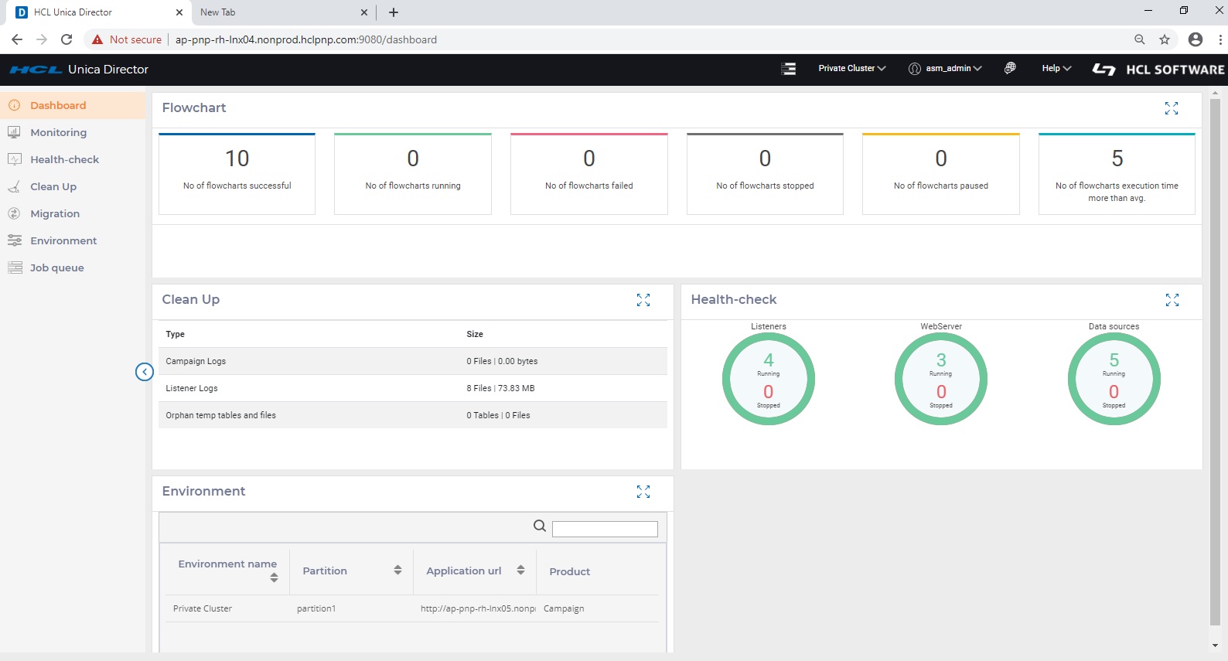The height and width of the screenshot is (661, 1228).
Task: Open the Private Cluster dropdown
Action: tap(851, 68)
